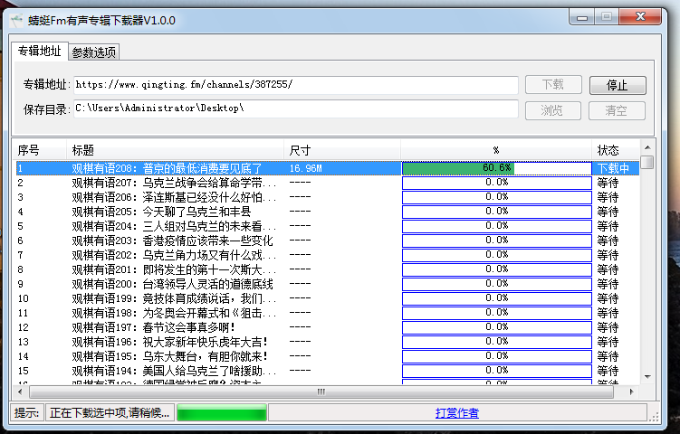Image resolution: width=680 pixels, height=434 pixels.
Task: Switch to the 参数选项 tab
Action: pos(94,52)
